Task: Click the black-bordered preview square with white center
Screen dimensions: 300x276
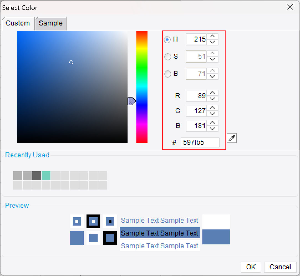Action: click(93, 221)
